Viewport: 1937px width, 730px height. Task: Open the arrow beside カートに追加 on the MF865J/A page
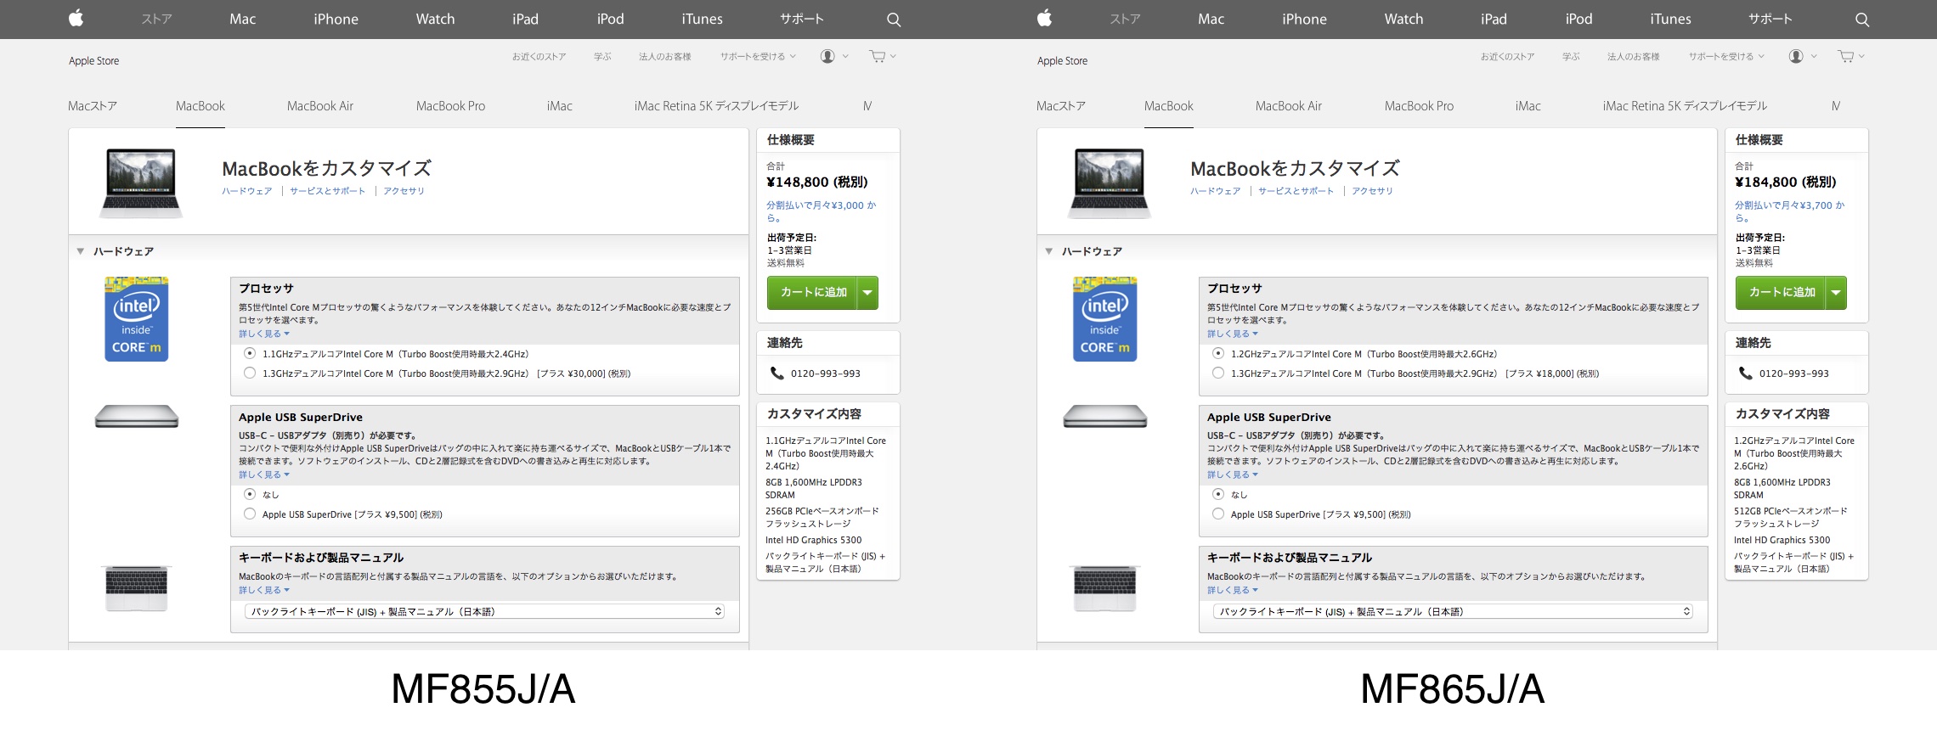(x=1836, y=293)
